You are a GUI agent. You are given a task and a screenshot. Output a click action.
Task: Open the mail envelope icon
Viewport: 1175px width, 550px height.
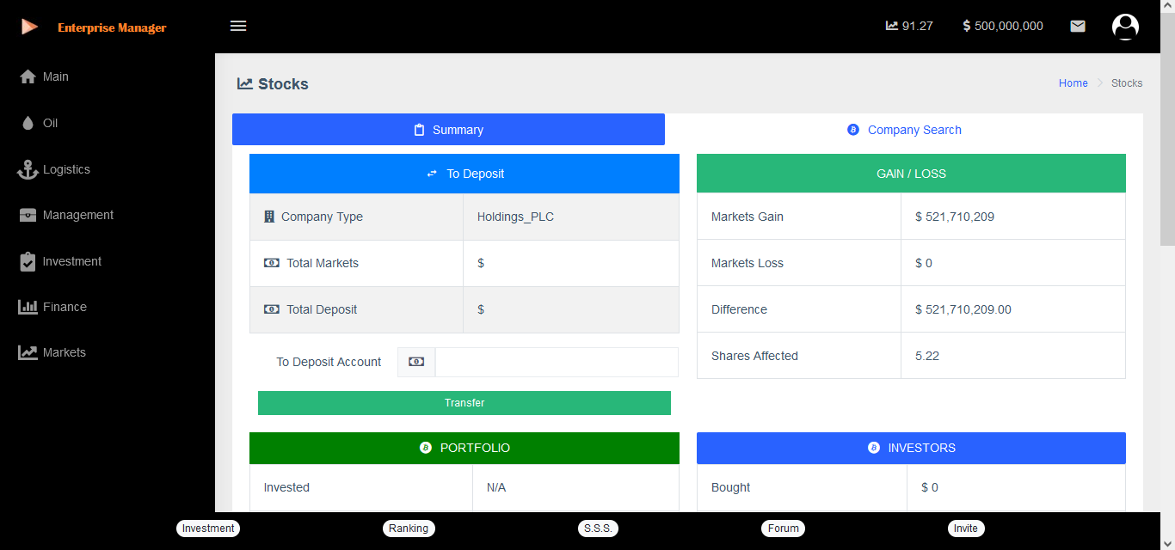pos(1077,26)
